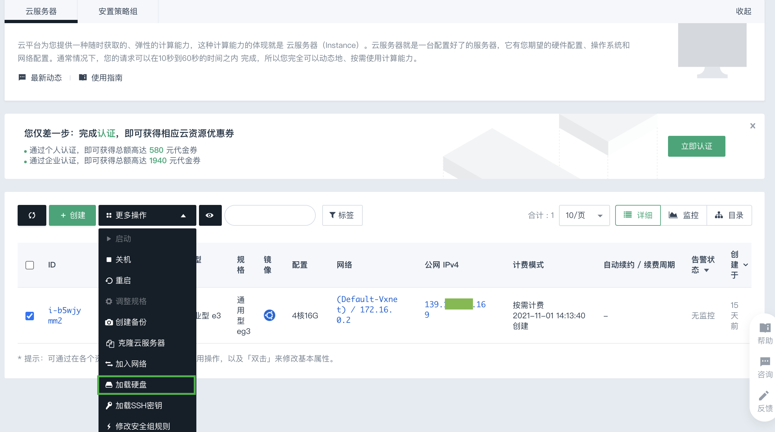Open the 10/页 page size dropdown
The width and height of the screenshot is (775, 432).
click(584, 215)
